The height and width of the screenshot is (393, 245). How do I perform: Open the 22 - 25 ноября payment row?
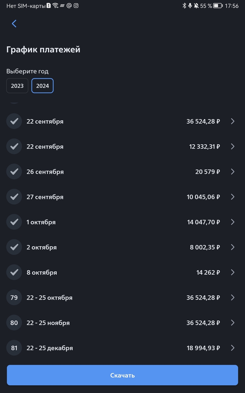(122, 323)
